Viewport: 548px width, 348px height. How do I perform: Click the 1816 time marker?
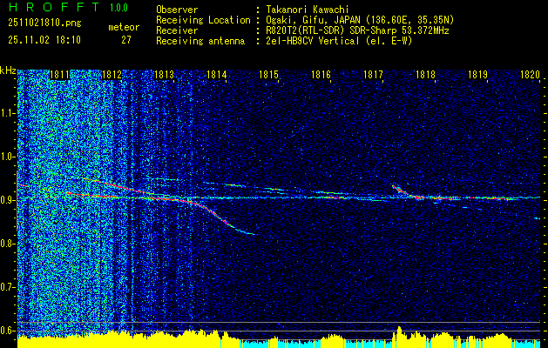click(x=321, y=75)
